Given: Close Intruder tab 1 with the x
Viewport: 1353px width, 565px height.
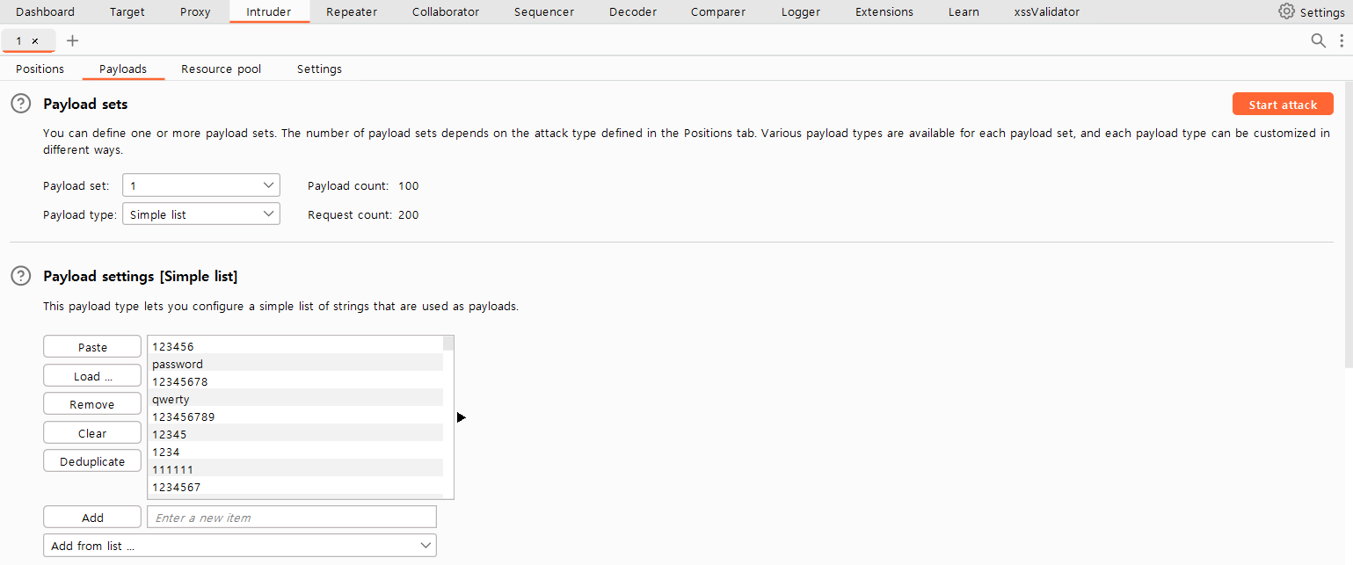Looking at the screenshot, I should tap(35, 41).
